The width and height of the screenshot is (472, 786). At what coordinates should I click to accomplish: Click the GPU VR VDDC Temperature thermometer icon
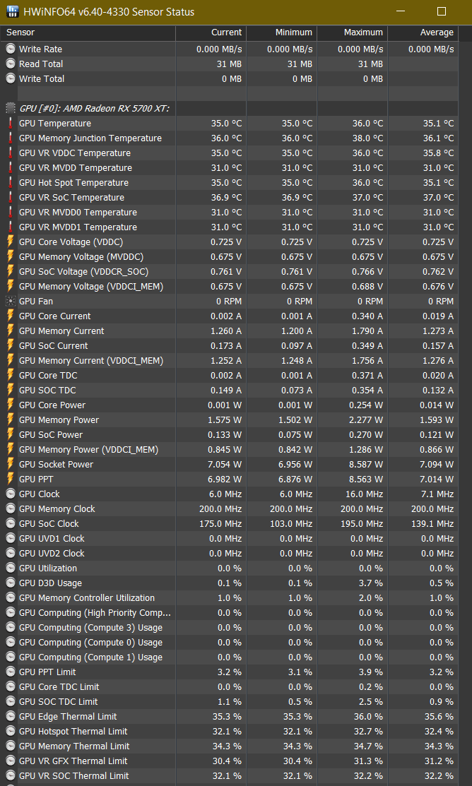11,153
